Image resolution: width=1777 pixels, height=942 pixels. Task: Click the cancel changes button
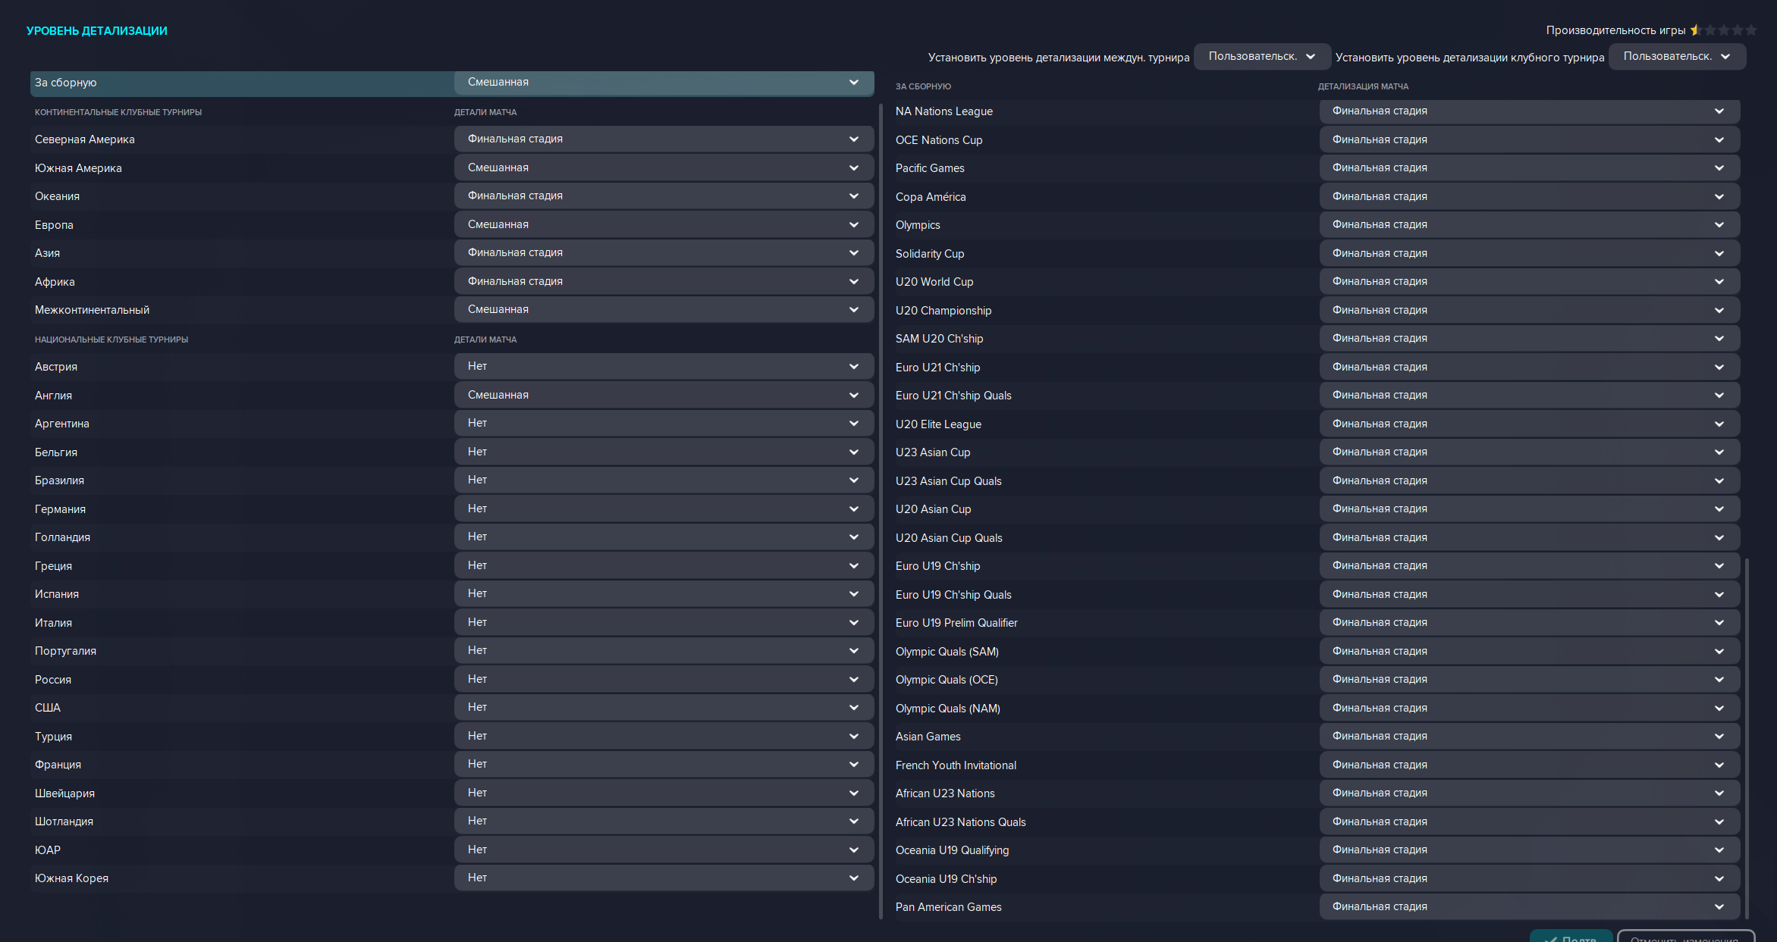tap(1685, 937)
